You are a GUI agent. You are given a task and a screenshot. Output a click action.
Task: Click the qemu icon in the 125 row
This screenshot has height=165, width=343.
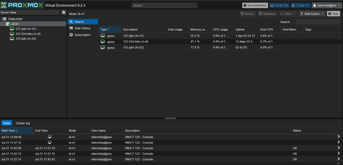(x=103, y=48)
